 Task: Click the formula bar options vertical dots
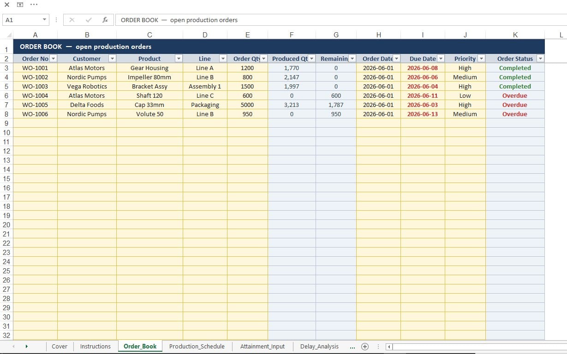[x=56, y=20]
